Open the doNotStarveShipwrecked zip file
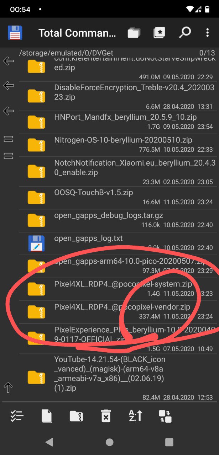This screenshot has width=219, height=455. (x=135, y=63)
